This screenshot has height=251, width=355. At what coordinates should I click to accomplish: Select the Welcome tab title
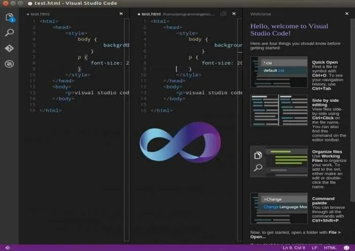(260, 14)
